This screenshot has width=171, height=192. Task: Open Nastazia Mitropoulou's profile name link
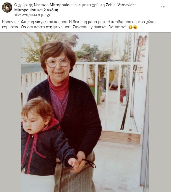click(x=53, y=5)
